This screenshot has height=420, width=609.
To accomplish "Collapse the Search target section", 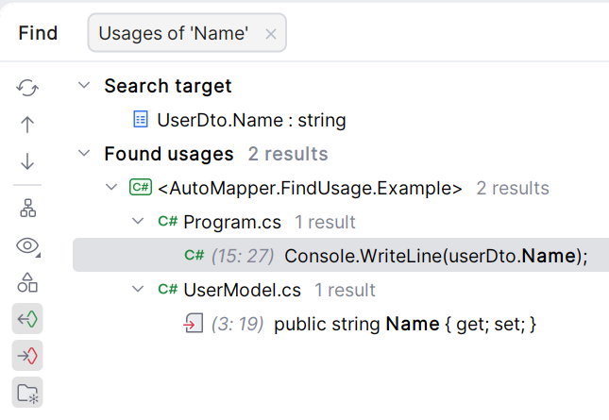I will click(84, 85).
